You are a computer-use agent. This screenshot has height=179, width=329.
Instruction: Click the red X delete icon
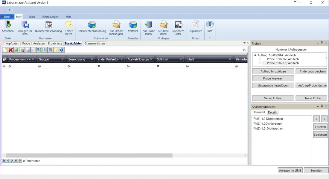pos(11,50)
